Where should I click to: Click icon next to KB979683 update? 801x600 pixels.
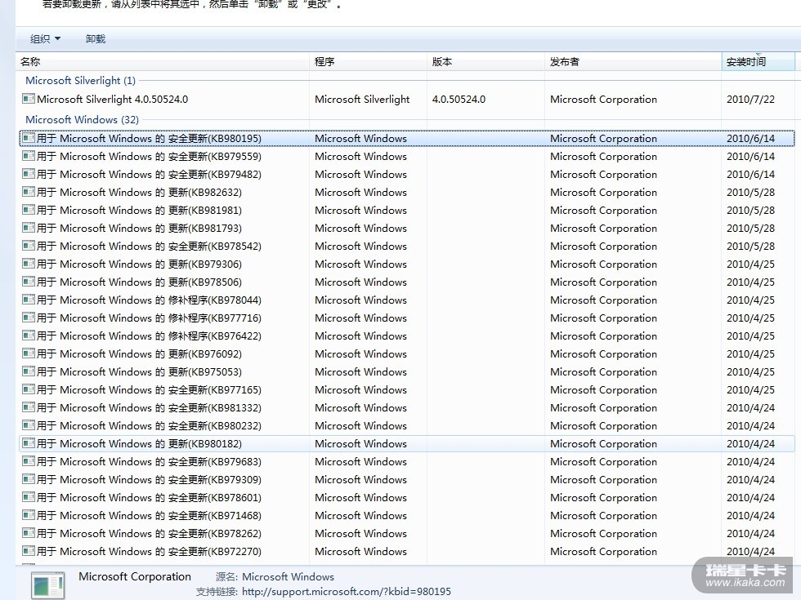coord(29,461)
